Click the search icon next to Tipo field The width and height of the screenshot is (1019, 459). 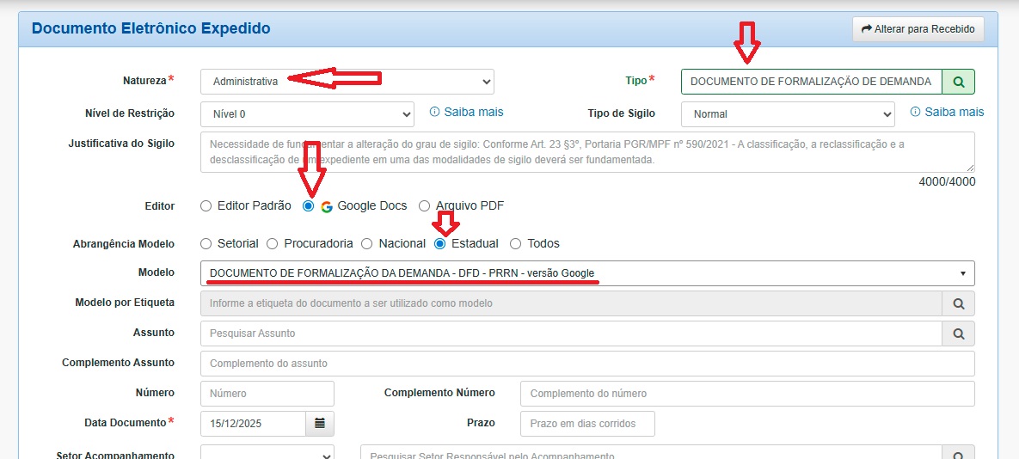pyautogui.click(x=958, y=82)
